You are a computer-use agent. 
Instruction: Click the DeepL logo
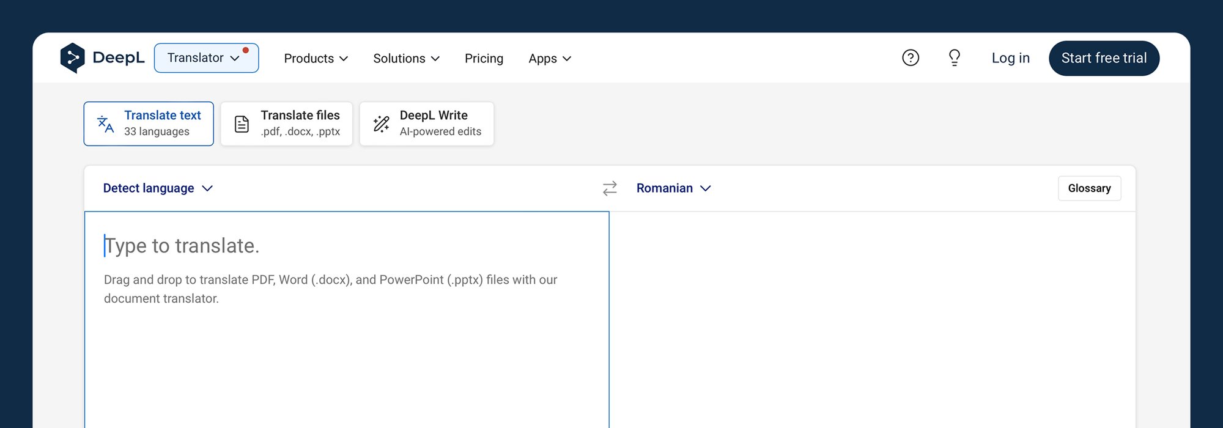pyautogui.click(x=102, y=58)
